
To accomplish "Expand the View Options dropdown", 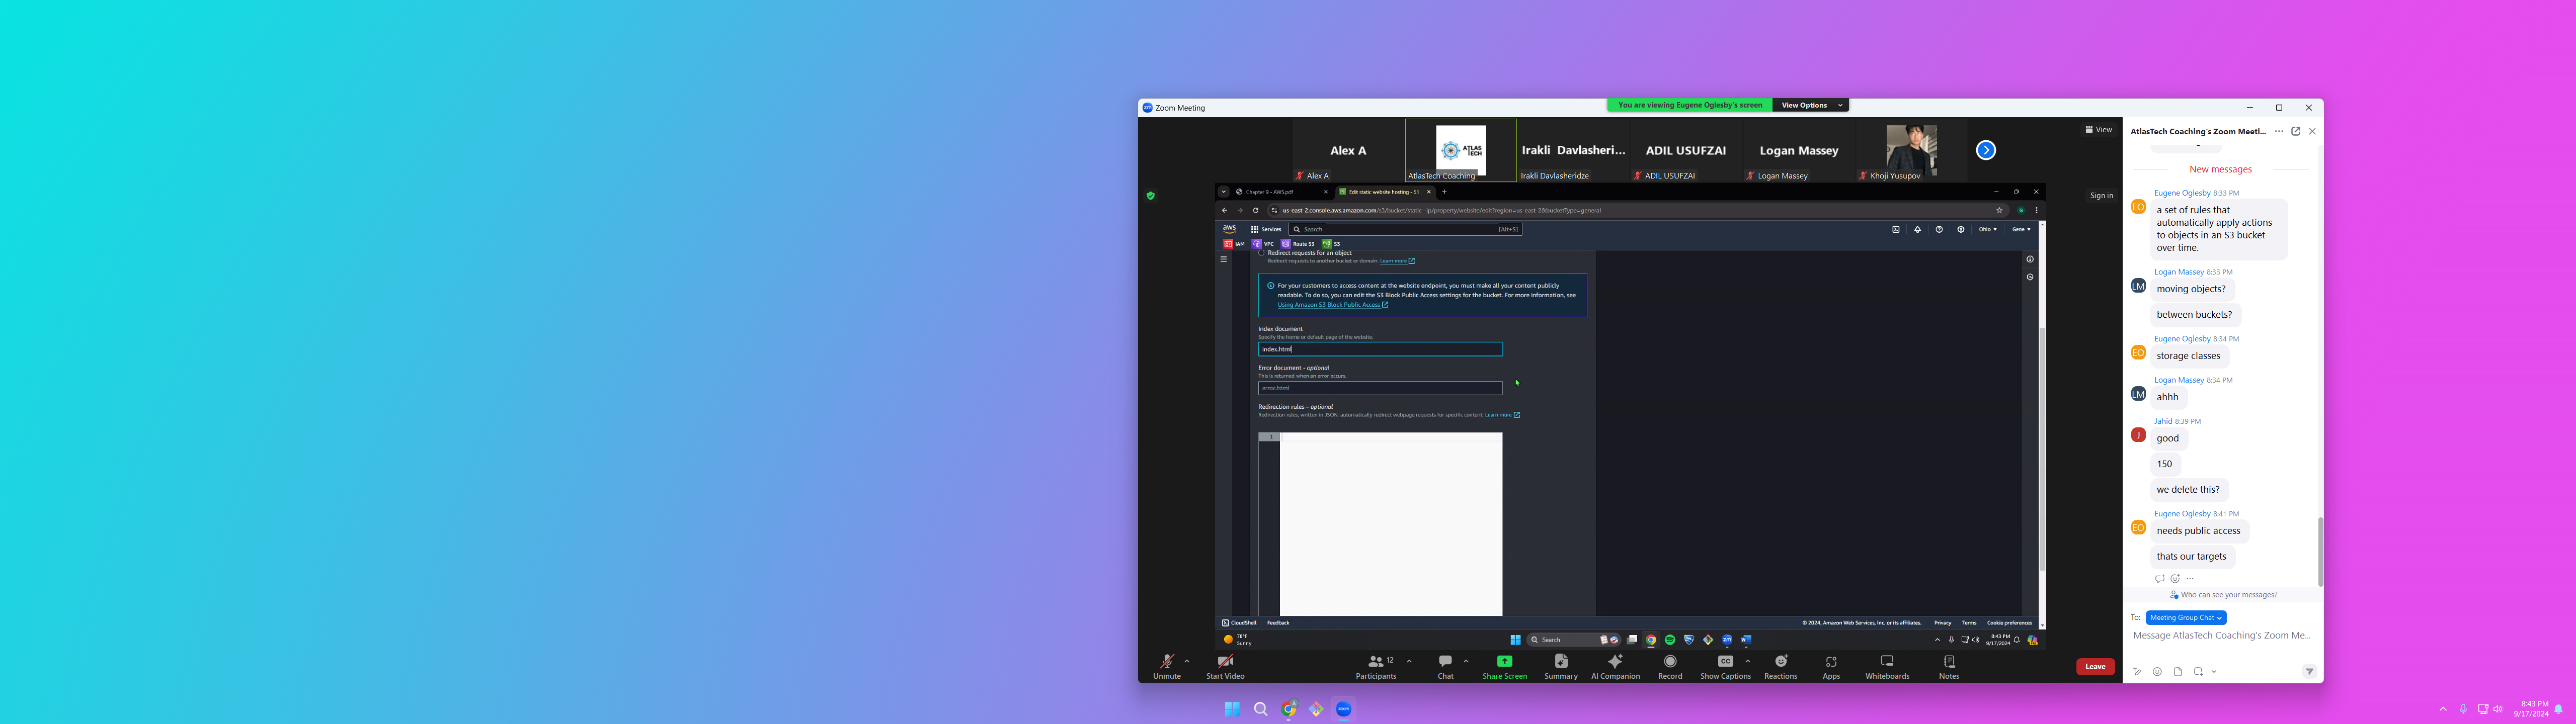I will [1810, 105].
